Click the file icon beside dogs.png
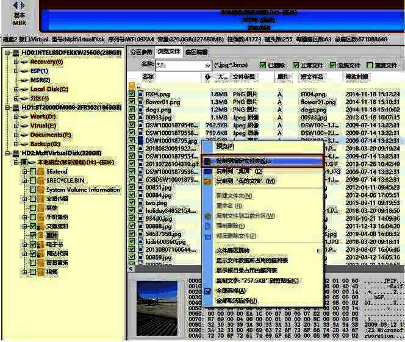Screen dimensions: 405x342 140,110
